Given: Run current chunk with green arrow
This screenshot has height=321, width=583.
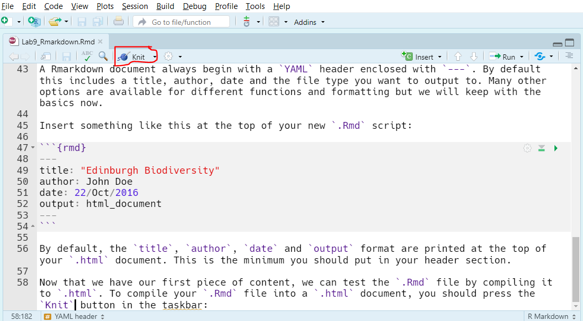Looking at the screenshot, I should 556,148.
